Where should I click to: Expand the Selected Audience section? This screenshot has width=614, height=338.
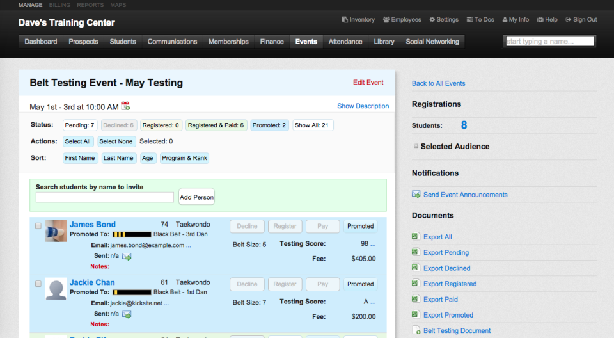click(x=416, y=146)
